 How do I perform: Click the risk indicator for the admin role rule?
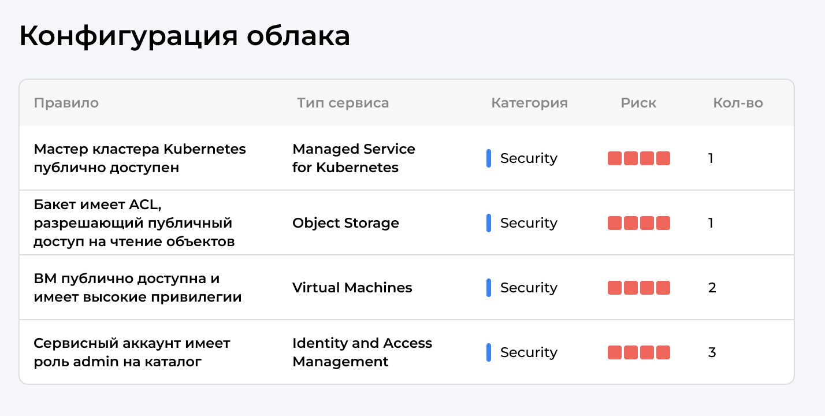638,352
